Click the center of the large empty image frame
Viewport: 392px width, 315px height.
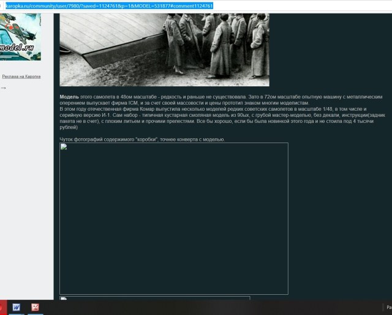click(x=174, y=219)
